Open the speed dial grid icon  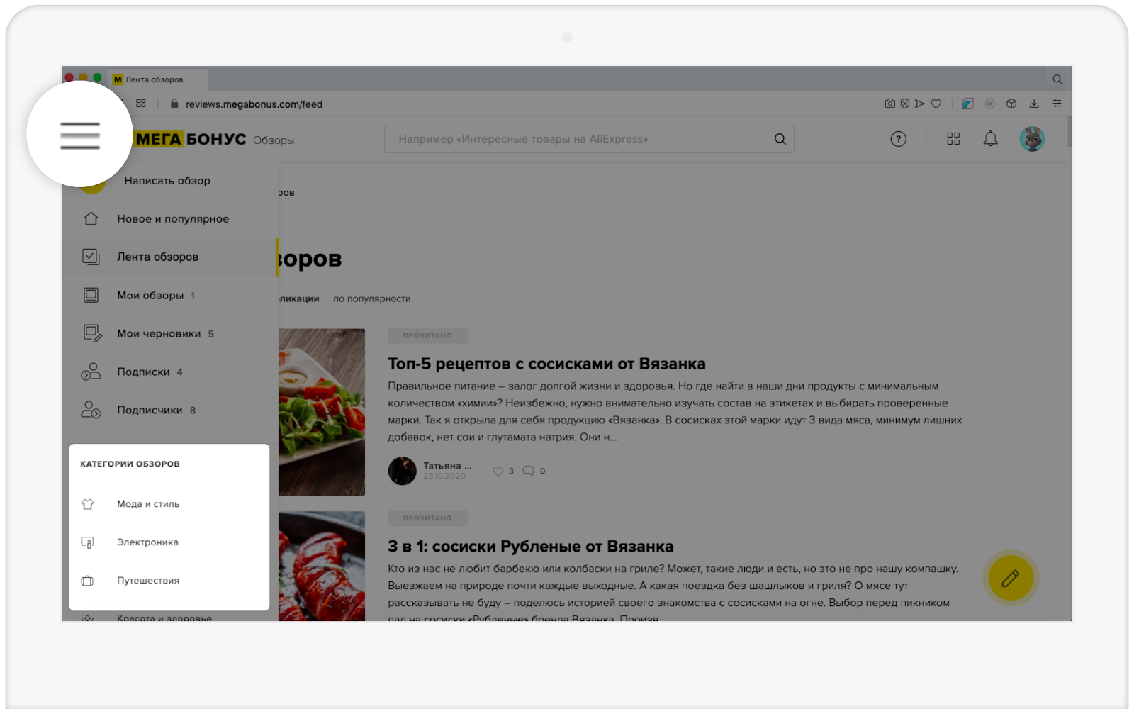[x=141, y=104]
